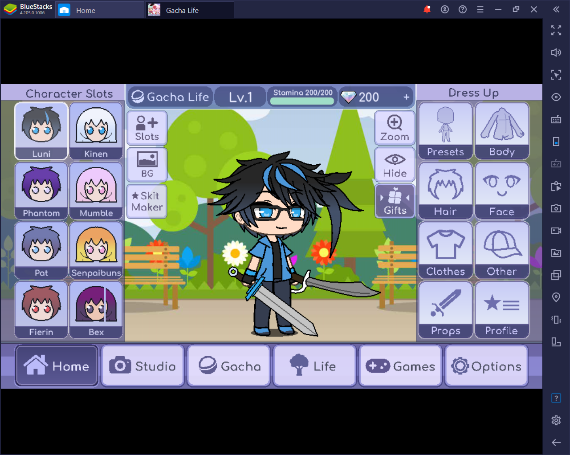This screenshot has width=570, height=455.
Task: Click the BlueStacks logo
Action: [10, 9]
